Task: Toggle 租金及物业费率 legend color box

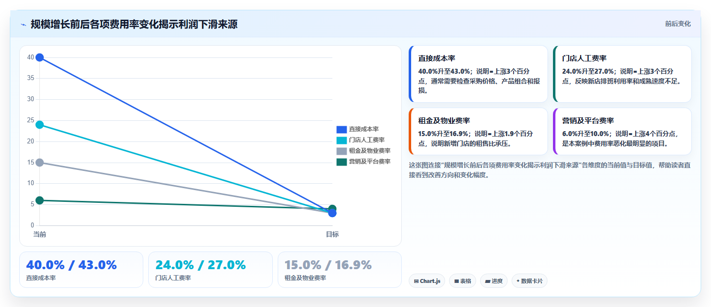Action: pos(342,151)
